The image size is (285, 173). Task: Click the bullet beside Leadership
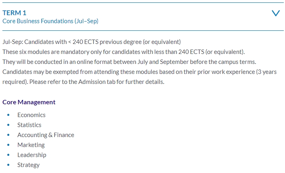click(x=8, y=155)
